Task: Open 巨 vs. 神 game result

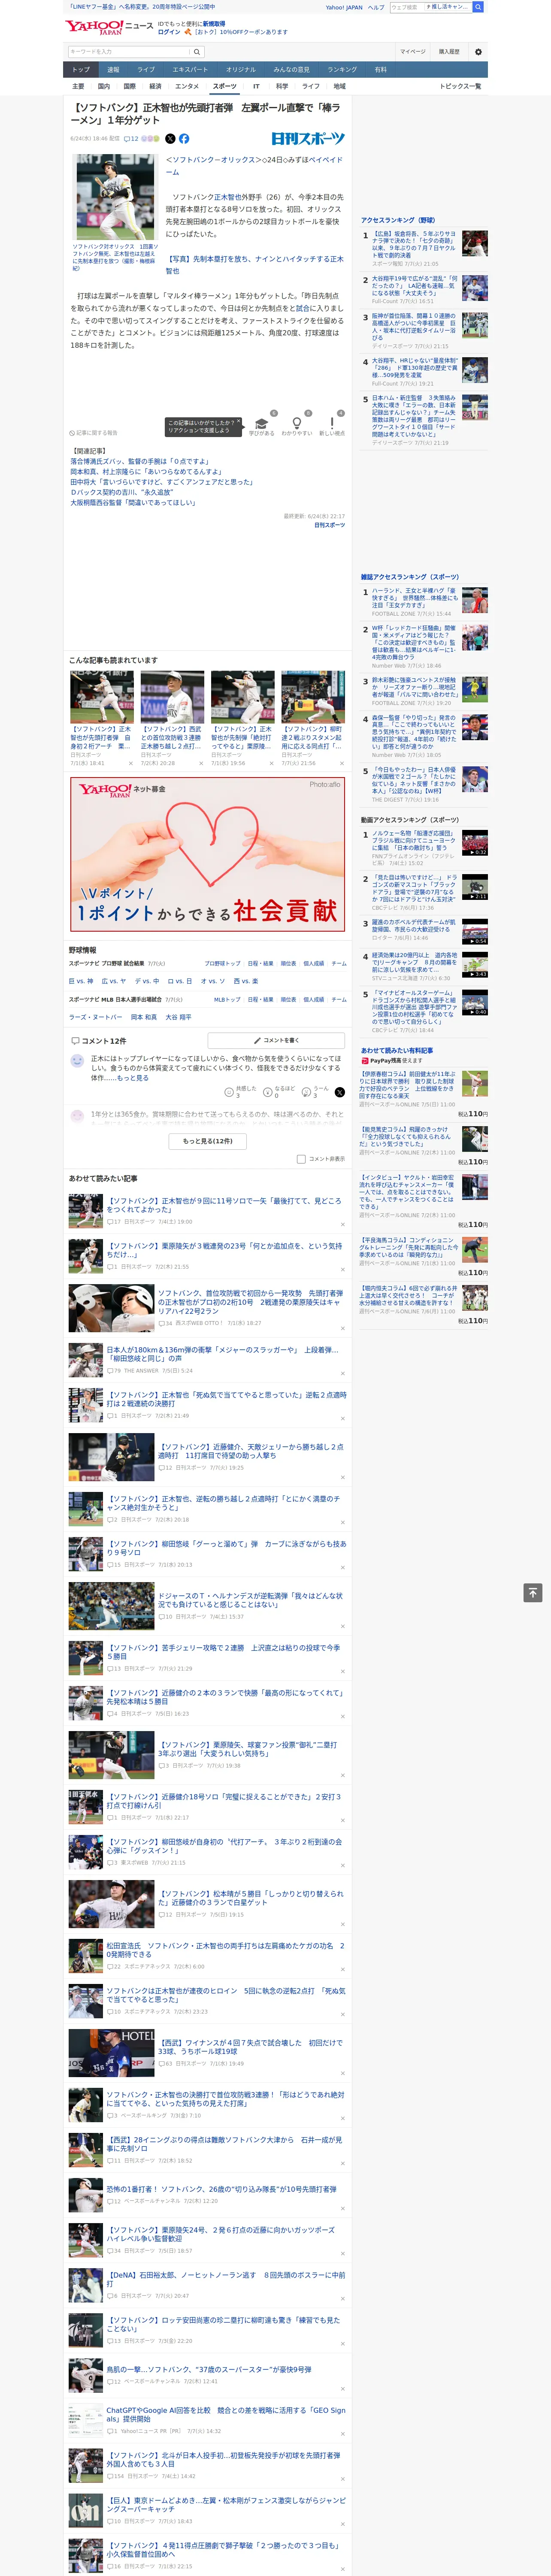Action: click(x=81, y=981)
